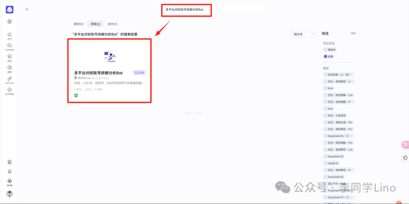Select the 豆包・工具调用 model filter
The width and height of the screenshot is (409, 204).
335,115
